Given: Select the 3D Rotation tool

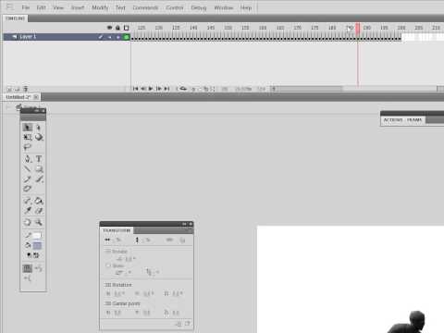Looking at the screenshot, I should pyautogui.click(x=39, y=137).
